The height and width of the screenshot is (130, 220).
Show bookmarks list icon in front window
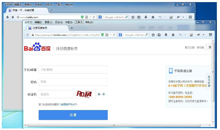(x=159, y=35)
